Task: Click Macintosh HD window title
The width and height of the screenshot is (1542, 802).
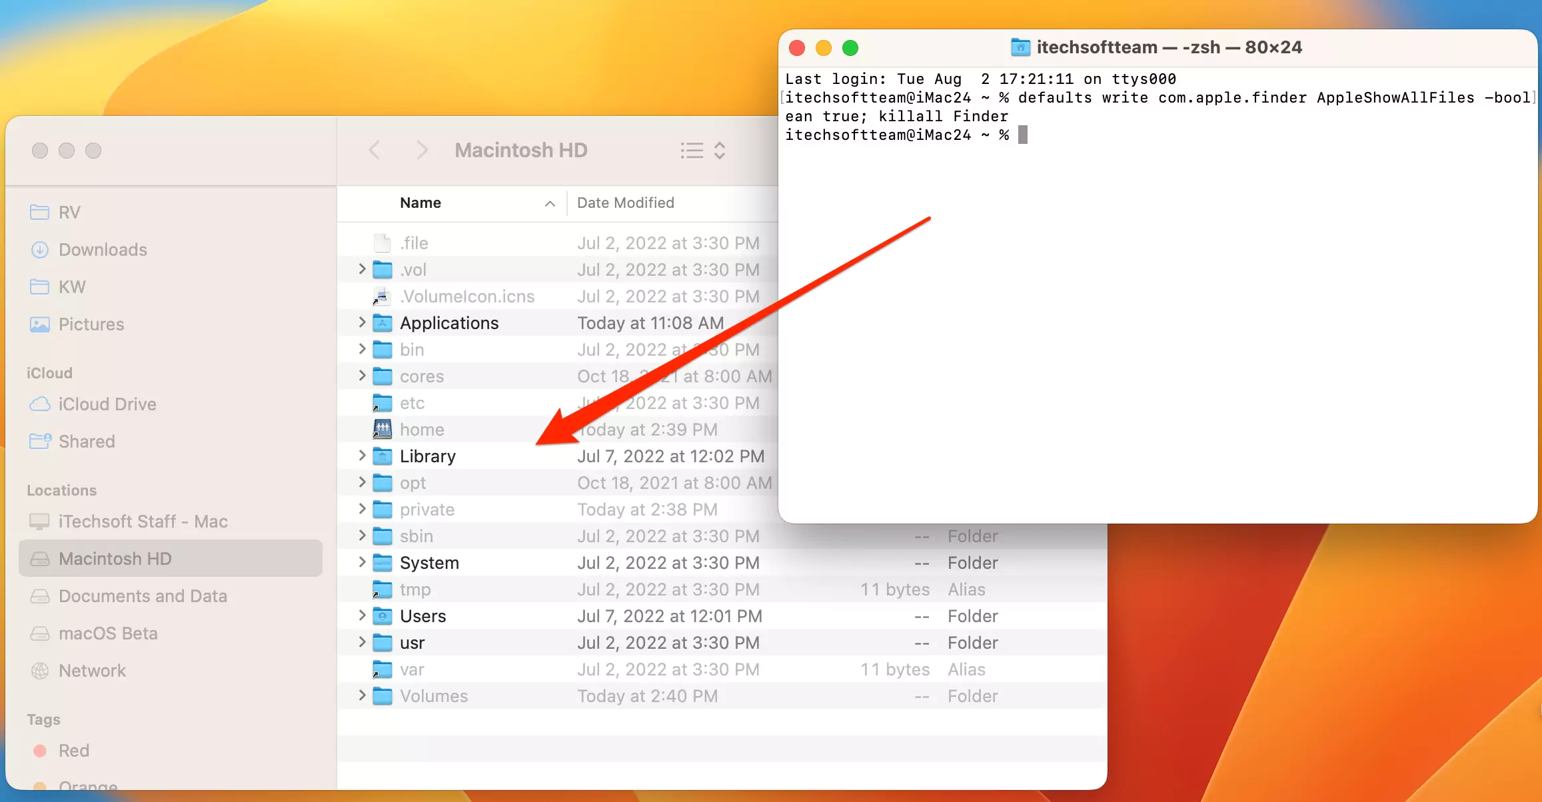Action: (521, 150)
